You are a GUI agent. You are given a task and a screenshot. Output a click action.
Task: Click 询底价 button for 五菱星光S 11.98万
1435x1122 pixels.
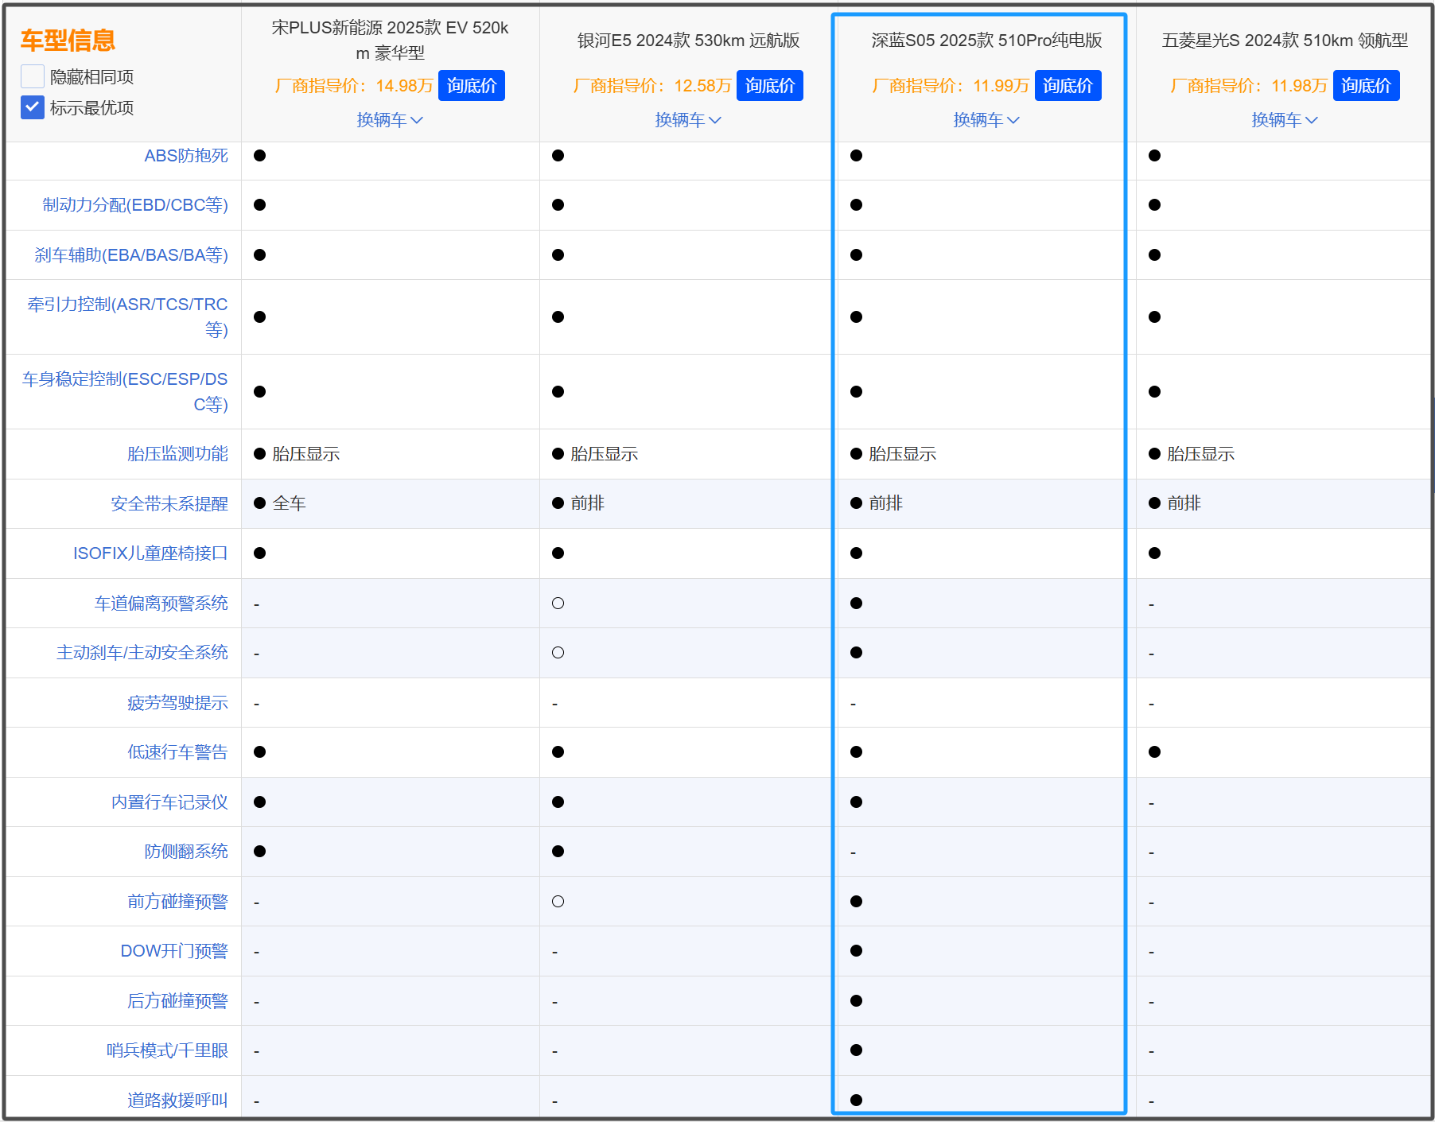1367,86
